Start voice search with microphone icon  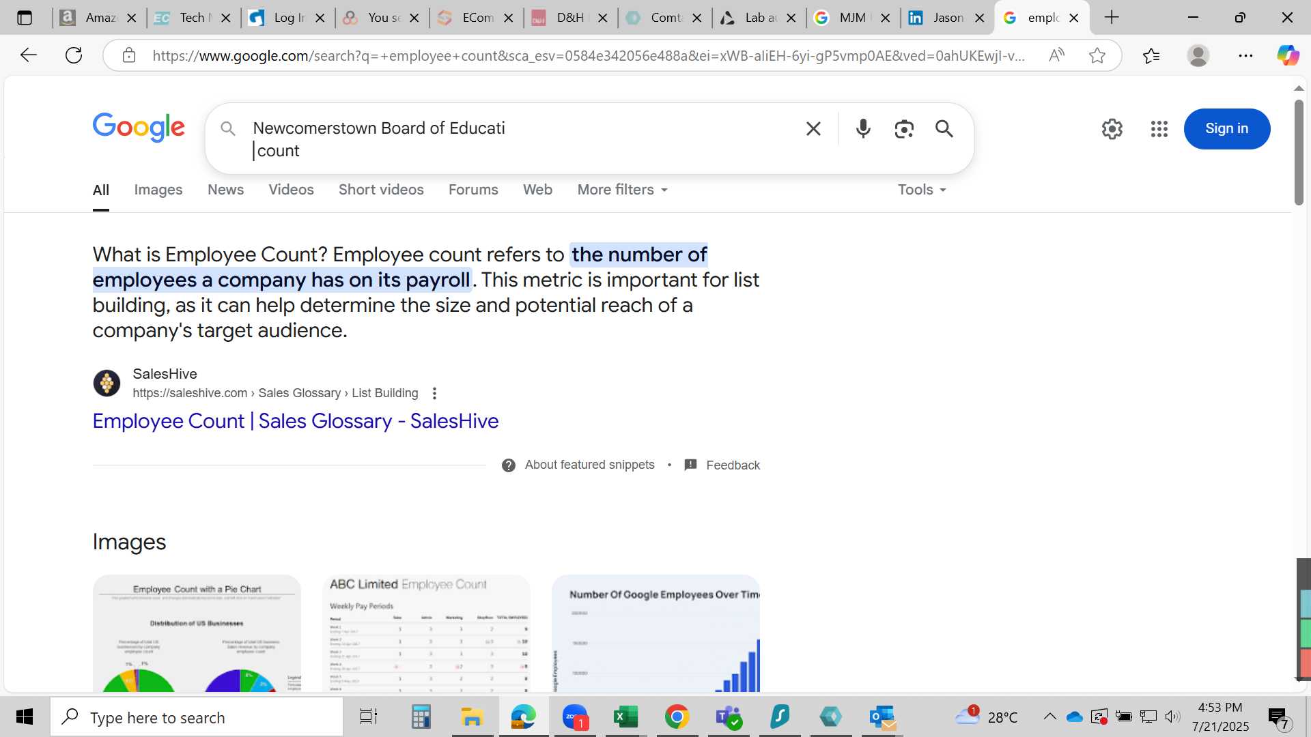pyautogui.click(x=863, y=128)
